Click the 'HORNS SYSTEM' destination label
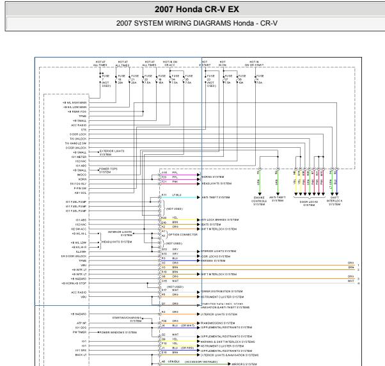Image resolution: width=385 pixels, height=366 pixels. point(212,177)
